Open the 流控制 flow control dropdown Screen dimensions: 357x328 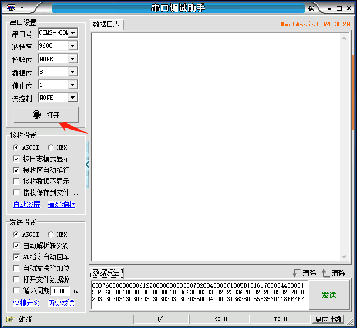(73, 98)
